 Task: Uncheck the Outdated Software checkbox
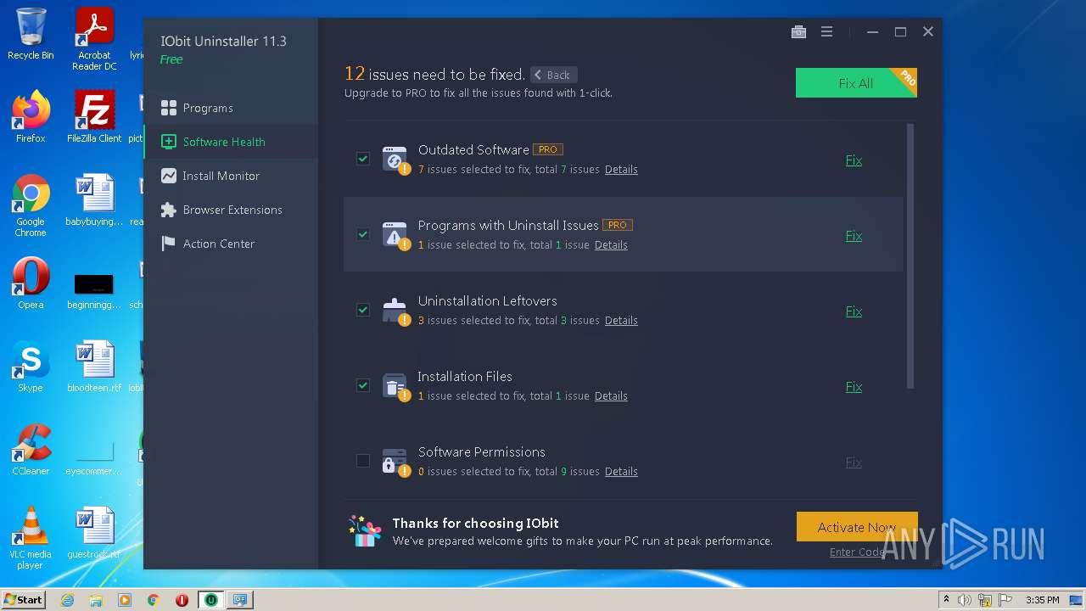coord(363,159)
